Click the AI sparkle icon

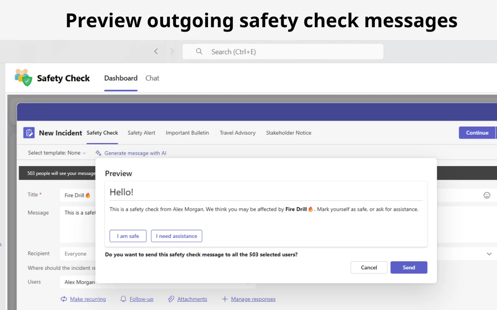pos(98,153)
